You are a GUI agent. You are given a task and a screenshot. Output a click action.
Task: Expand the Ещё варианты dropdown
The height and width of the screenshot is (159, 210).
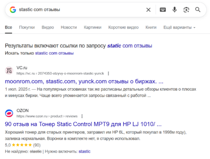tap(179, 28)
